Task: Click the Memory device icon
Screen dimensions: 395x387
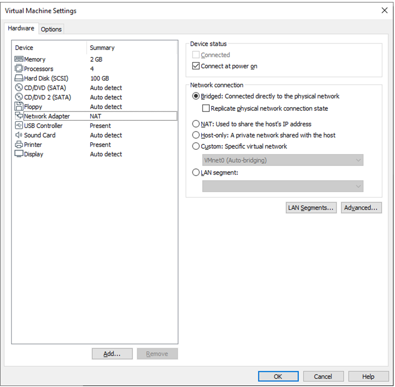Action: [x=19, y=59]
